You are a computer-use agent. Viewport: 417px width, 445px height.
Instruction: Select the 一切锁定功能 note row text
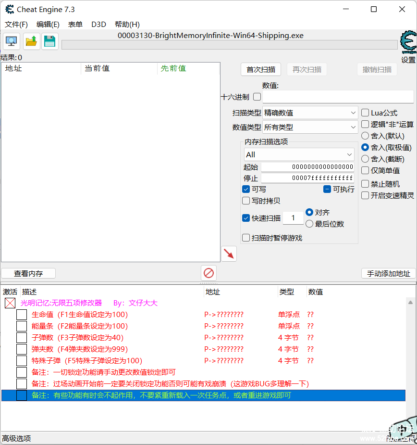[103, 372]
